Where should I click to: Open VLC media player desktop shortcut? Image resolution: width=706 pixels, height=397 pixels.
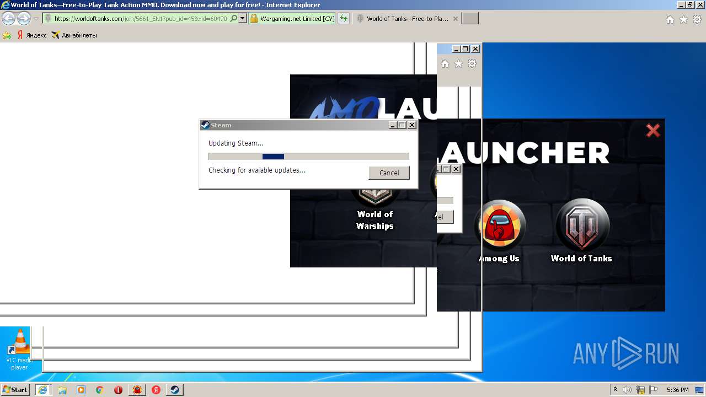click(19, 350)
